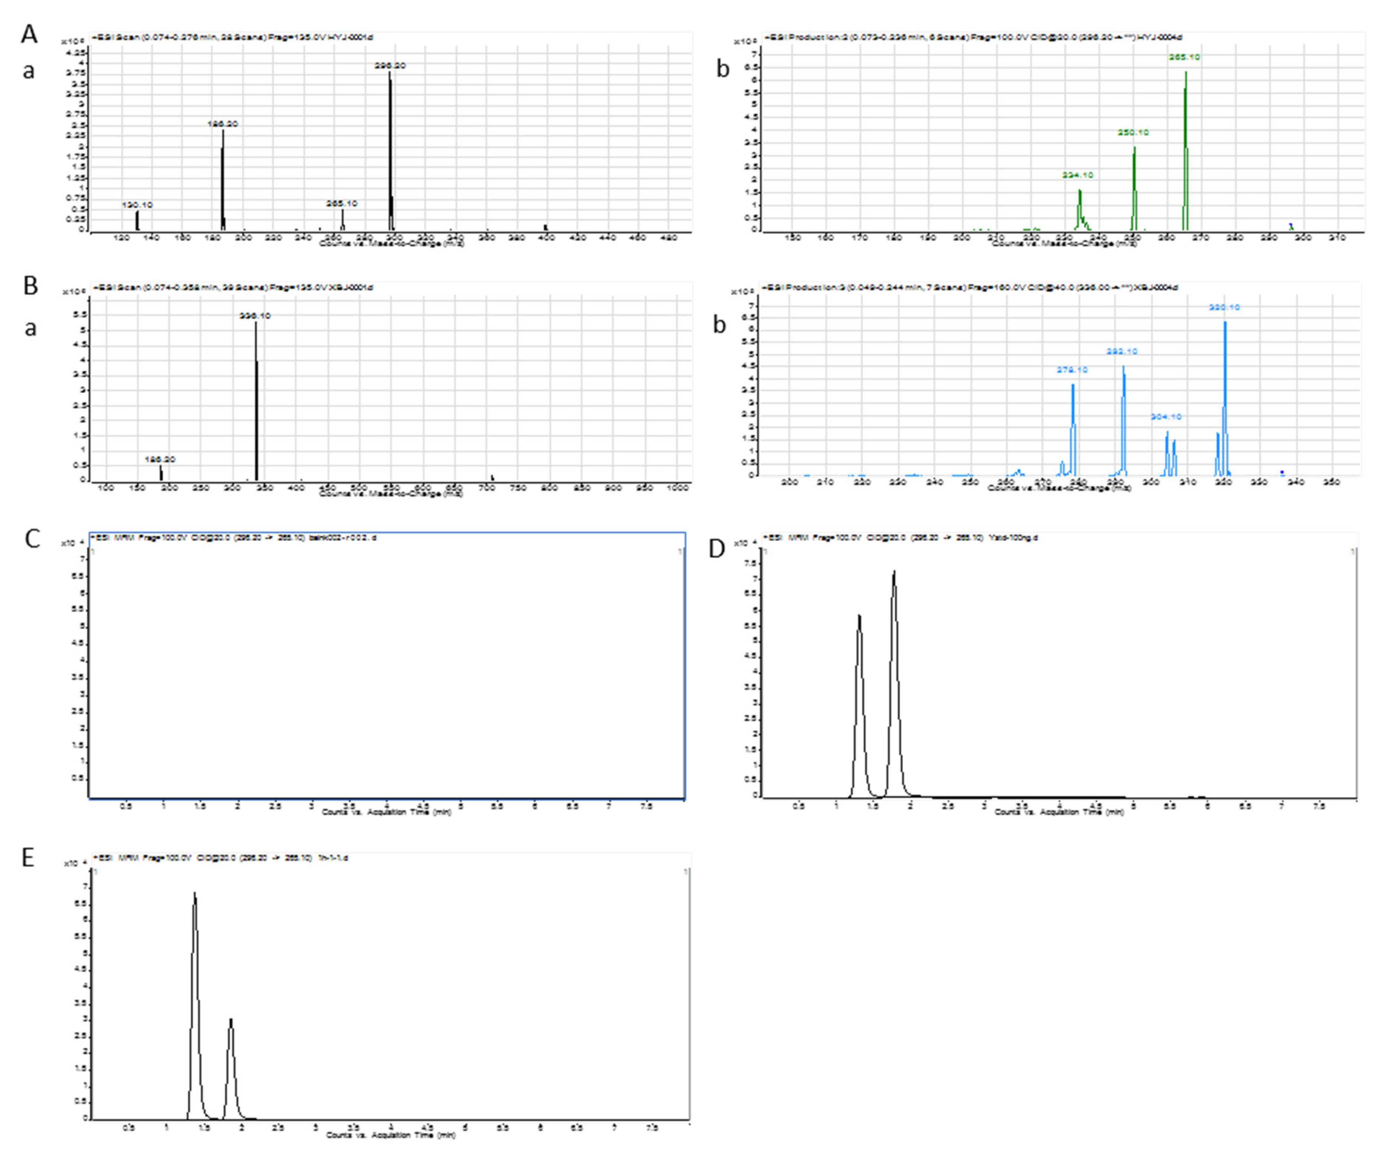
Task: Click the blue 278.10 peak label
Action: (1072, 370)
